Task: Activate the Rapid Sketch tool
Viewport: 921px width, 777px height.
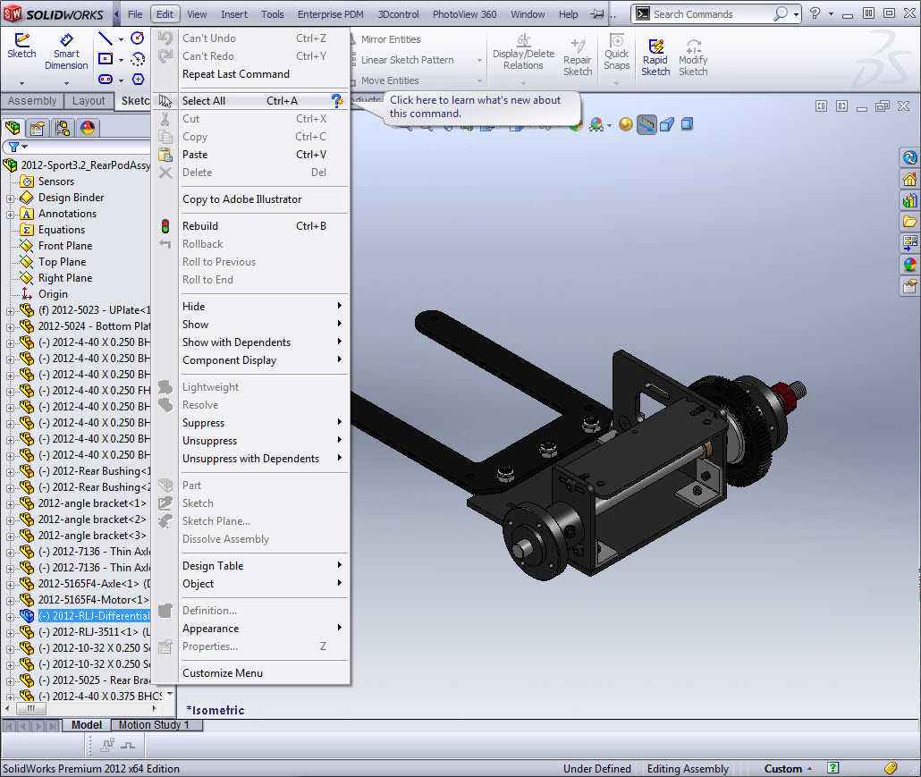Action: point(655,57)
